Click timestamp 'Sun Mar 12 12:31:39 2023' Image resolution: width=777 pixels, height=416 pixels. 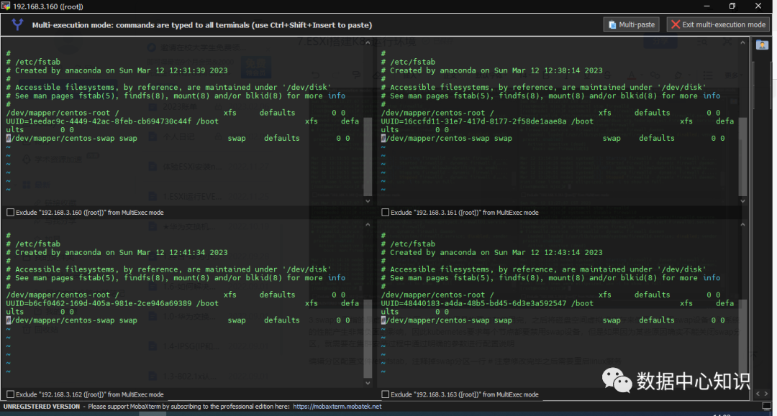[x=173, y=70]
